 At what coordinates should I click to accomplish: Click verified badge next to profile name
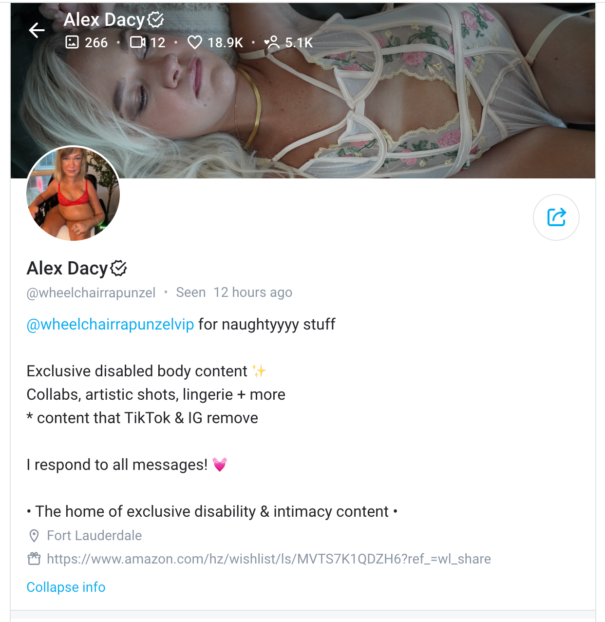pyautogui.click(x=118, y=268)
